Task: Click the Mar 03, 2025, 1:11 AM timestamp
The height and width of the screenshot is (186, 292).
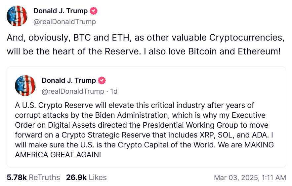Action: click(x=250, y=178)
